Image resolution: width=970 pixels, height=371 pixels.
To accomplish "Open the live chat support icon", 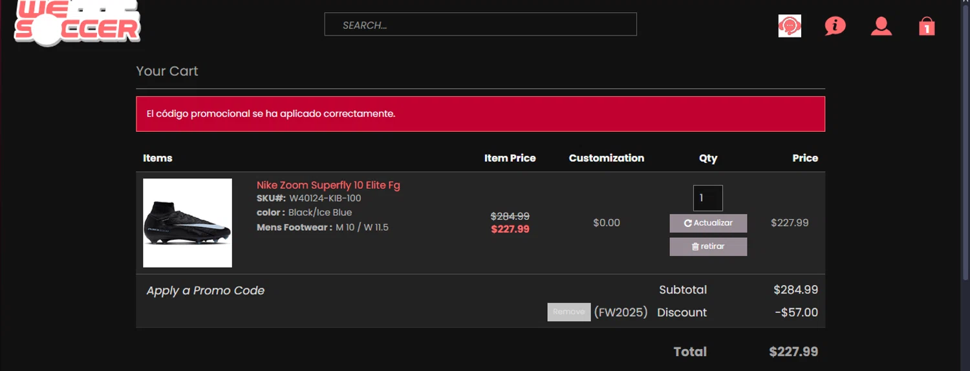I will (789, 26).
